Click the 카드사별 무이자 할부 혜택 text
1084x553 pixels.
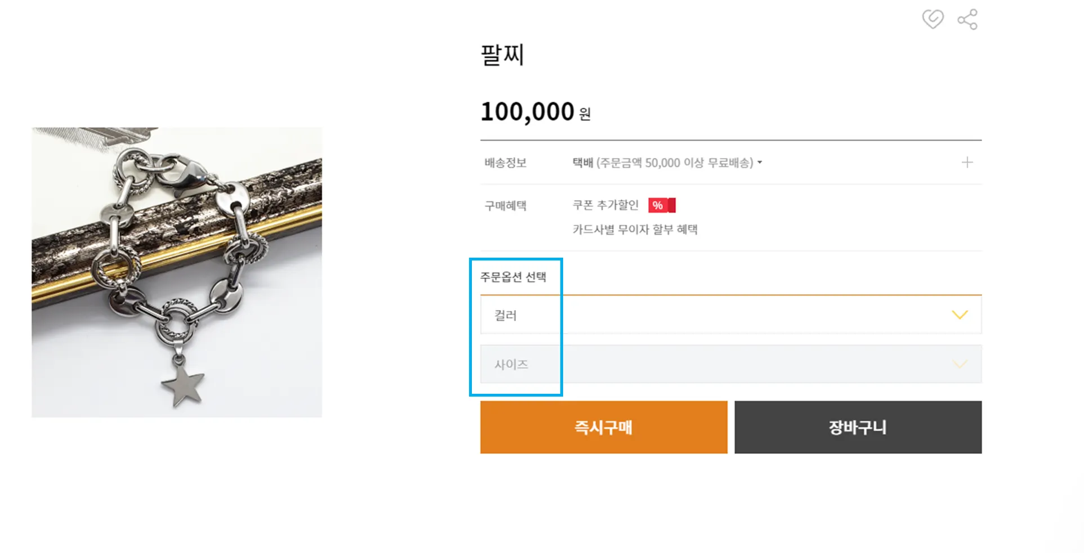click(x=635, y=230)
